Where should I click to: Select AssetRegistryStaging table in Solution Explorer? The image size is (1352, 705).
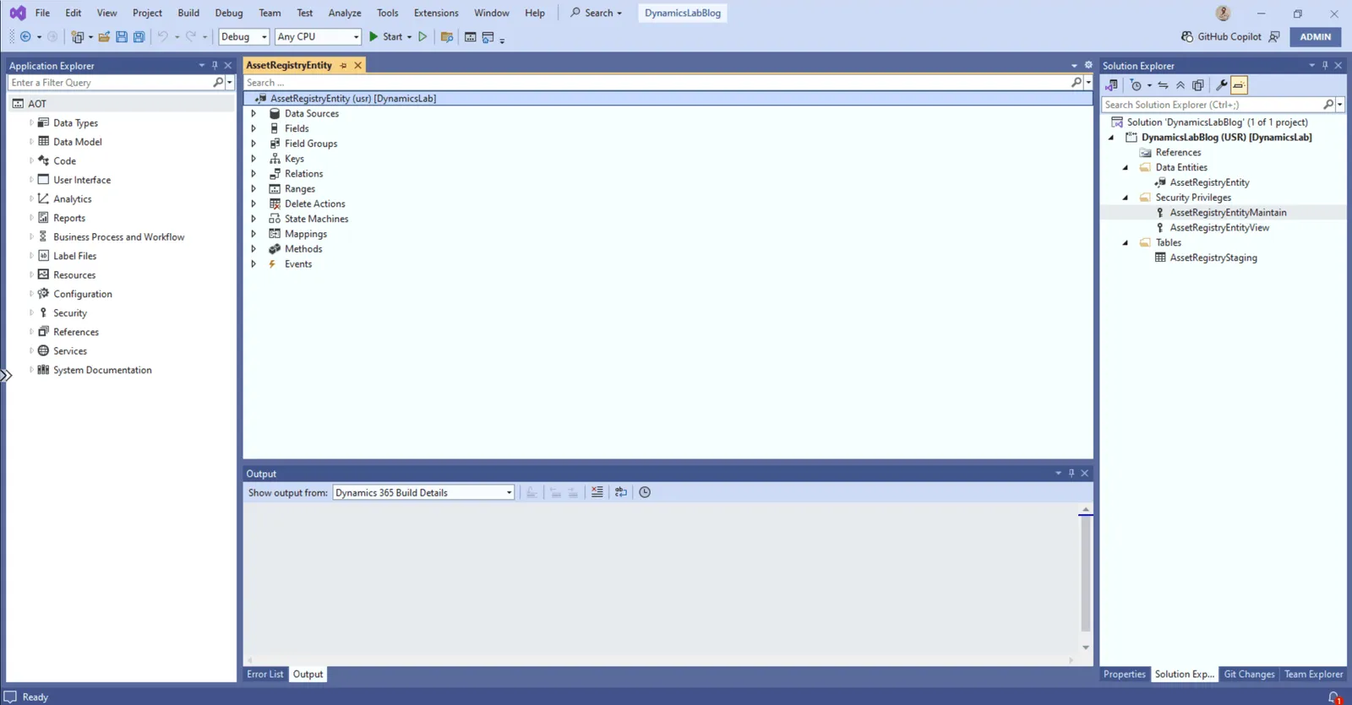[1213, 258]
